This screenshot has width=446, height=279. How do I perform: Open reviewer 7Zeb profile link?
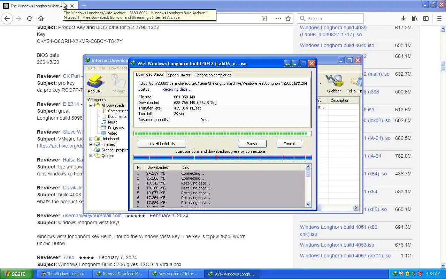tap(69, 257)
